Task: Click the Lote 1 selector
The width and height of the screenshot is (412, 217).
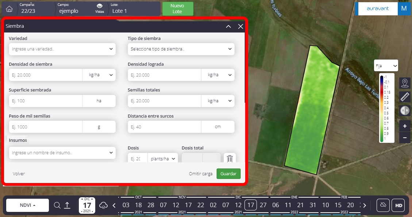Action: coord(120,9)
